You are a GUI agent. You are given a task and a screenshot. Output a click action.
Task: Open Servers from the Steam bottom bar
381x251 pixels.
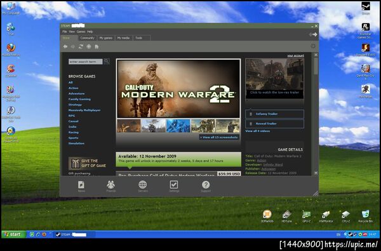[143, 187]
